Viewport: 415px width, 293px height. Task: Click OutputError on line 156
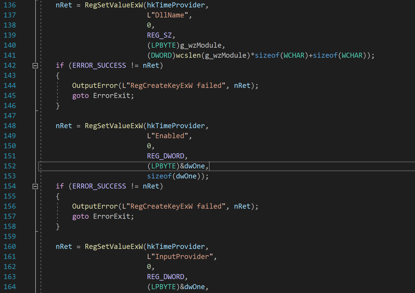94,206
